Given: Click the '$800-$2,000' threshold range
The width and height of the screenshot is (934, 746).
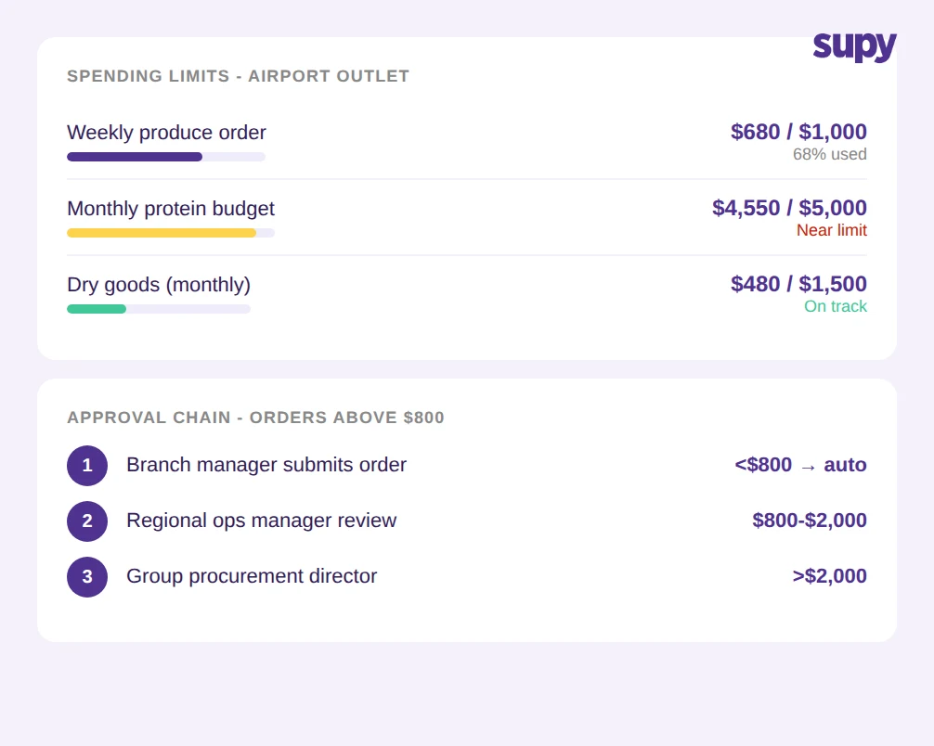Looking at the screenshot, I should 810,521.
